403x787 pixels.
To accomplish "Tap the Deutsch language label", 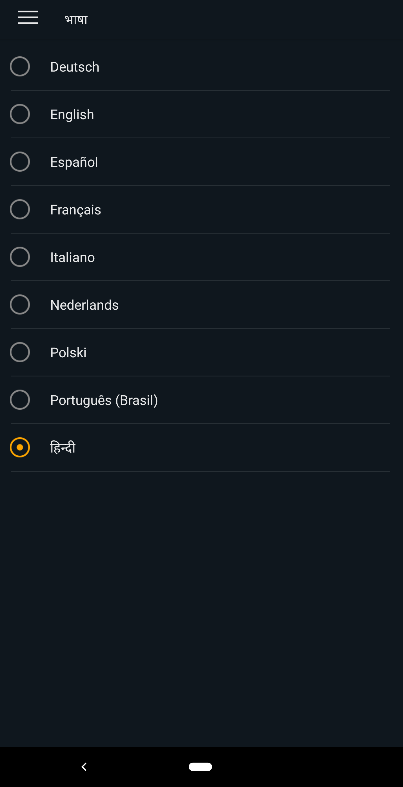I will (x=75, y=67).
